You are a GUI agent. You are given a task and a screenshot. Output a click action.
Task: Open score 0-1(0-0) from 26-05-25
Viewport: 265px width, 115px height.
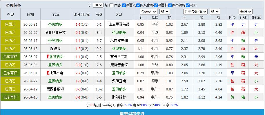click(x=82, y=33)
